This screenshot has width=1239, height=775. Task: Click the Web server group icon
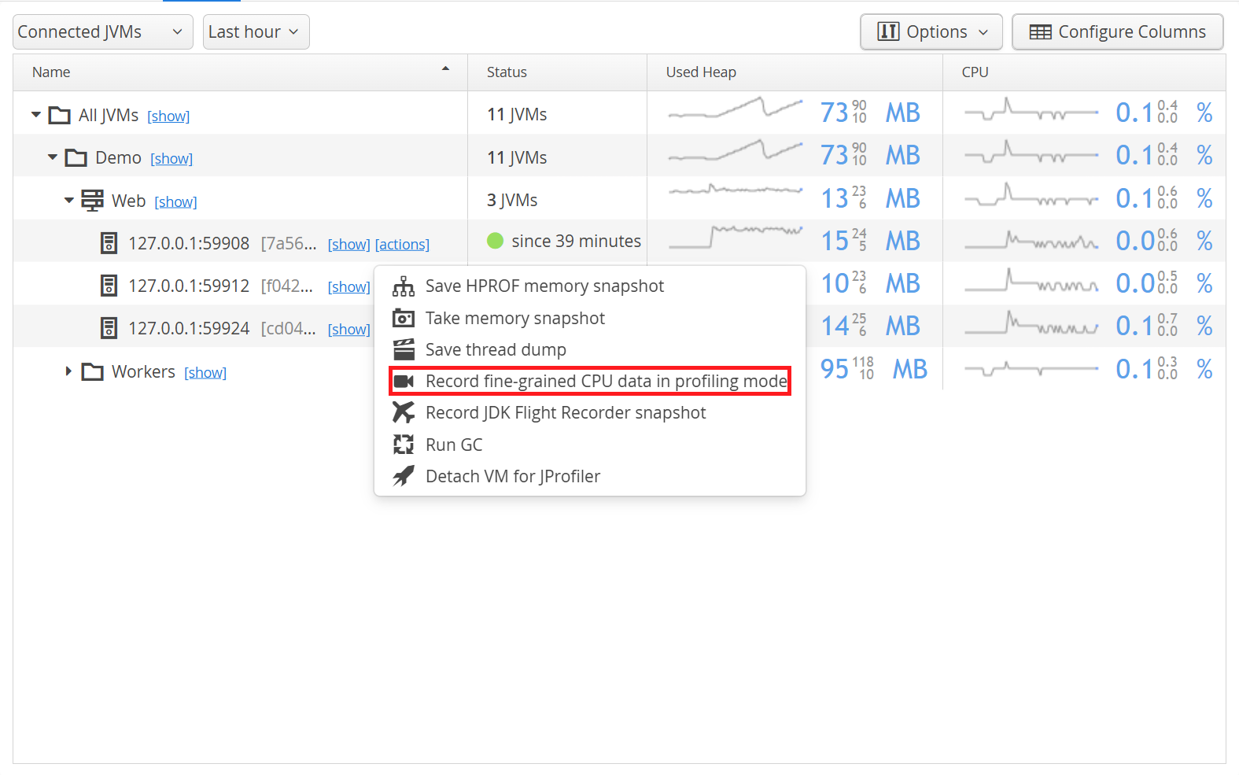point(93,201)
